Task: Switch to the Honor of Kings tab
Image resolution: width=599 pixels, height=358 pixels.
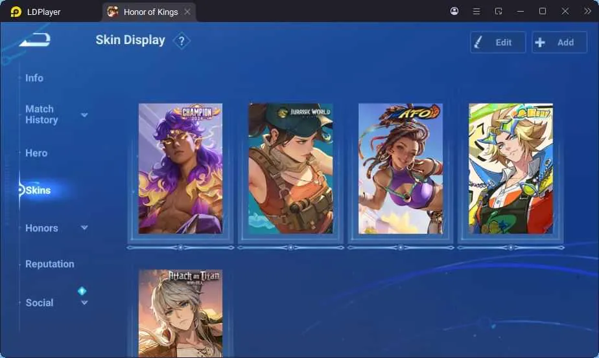Action: coord(150,12)
